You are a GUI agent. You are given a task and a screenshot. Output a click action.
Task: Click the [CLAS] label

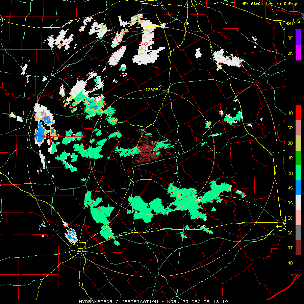[x=285, y=23]
